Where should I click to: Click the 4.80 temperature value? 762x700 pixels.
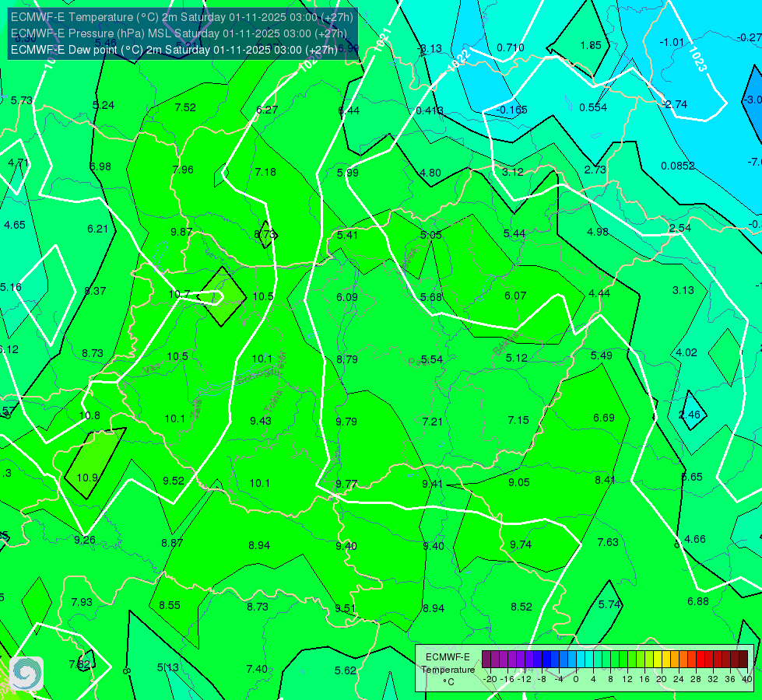tap(430, 173)
